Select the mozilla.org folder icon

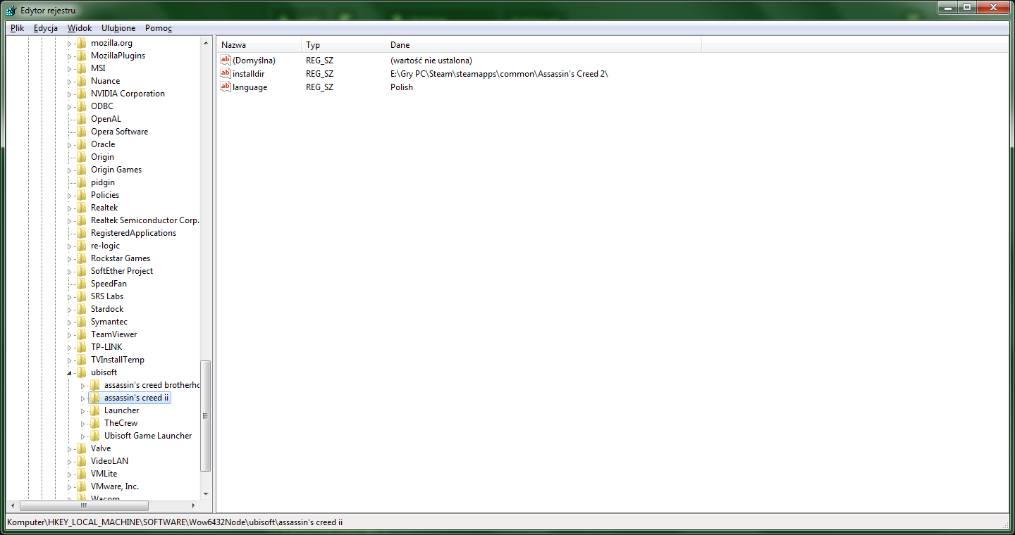pyautogui.click(x=82, y=43)
